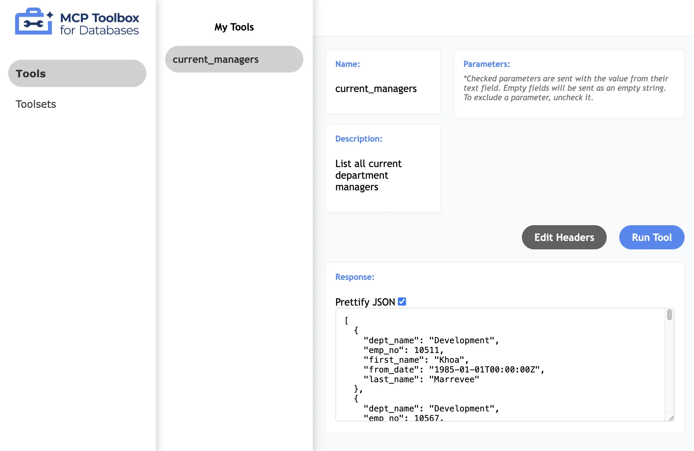This screenshot has width=694, height=451.
Task: Uncheck the Prettify JSON checkbox
Action: tap(402, 302)
